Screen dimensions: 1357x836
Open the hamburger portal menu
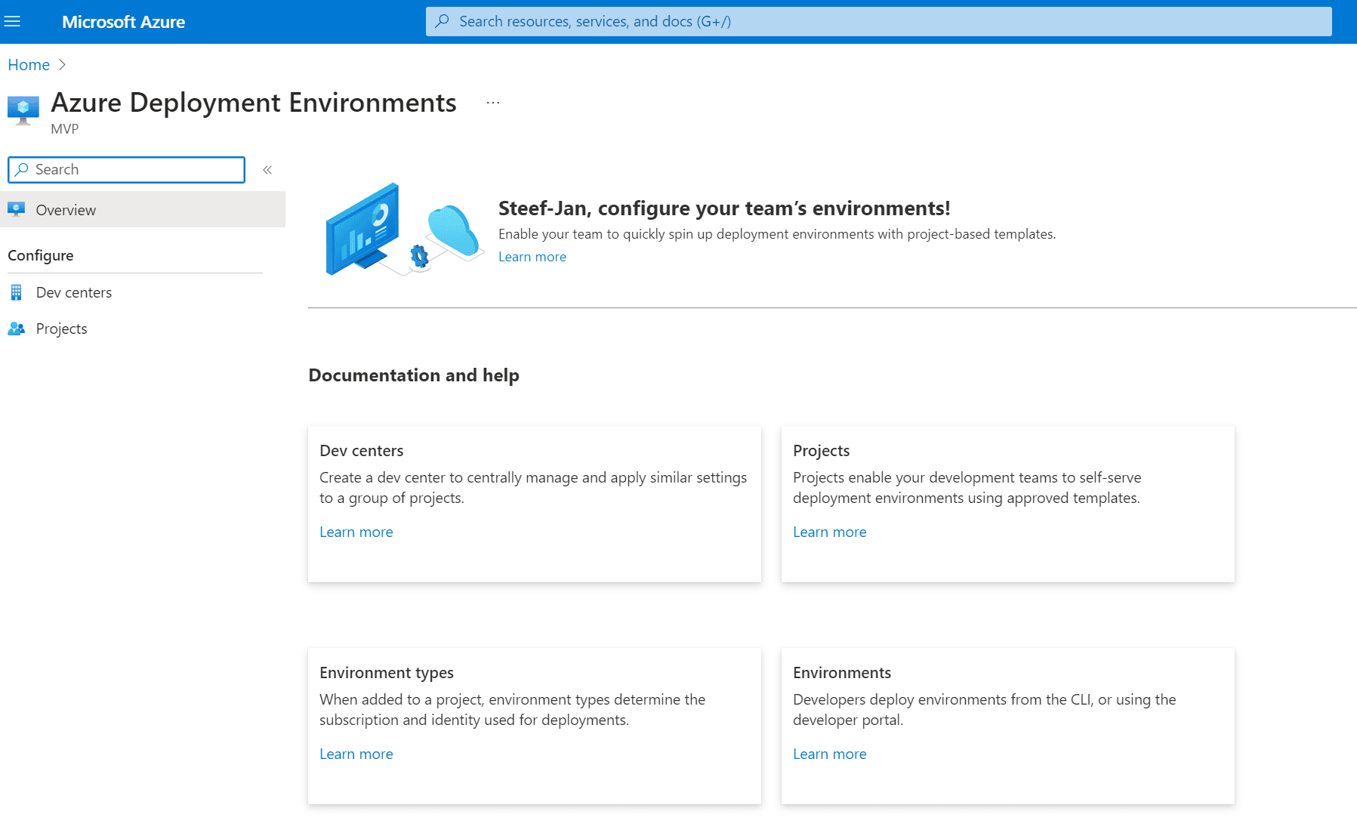tap(12, 22)
